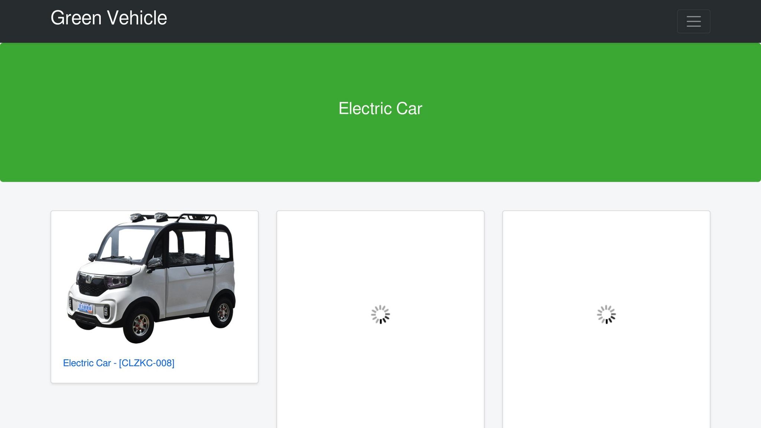Click the loading spinner in the right card
Image resolution: width=761 pixels, height=428 pixels.
pos(606,315)
